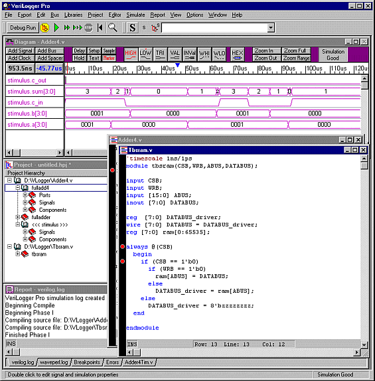The image size is (375, 381).
Task: Collapse the D:\VLogger\Tbsram.v tree node
Action: click(9, 247)
